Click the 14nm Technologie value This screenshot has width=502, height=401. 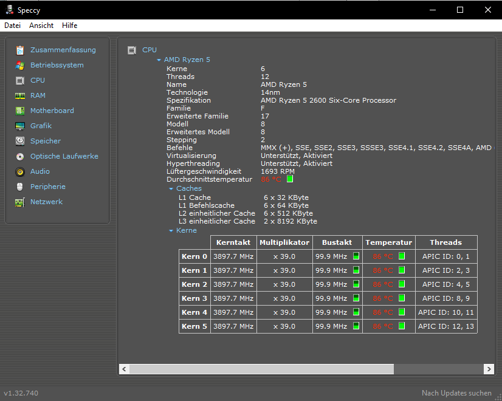(270, 92)
